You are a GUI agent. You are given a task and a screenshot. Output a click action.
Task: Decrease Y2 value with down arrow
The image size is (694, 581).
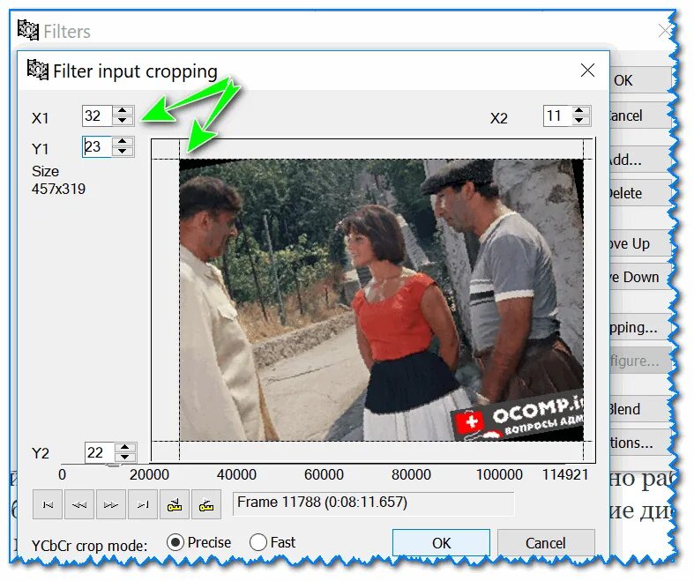125,457
